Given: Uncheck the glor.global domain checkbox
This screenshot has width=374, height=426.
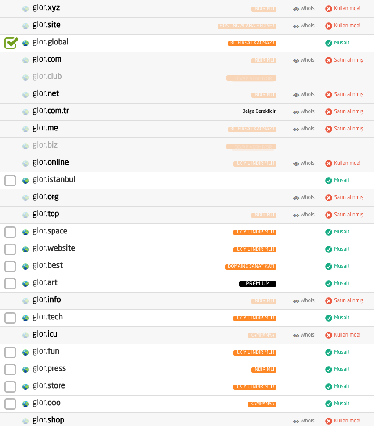Looking at the screenshot, I should [11, 43].
